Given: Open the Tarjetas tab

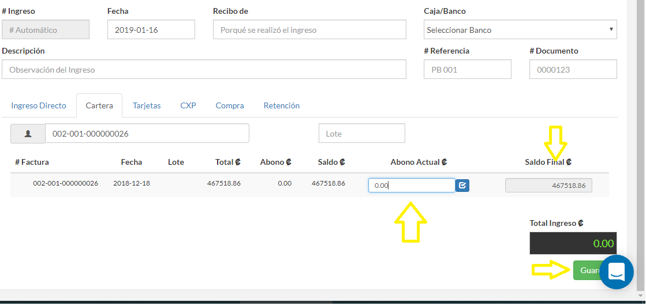Looking at the screenshot, I should click(147, 105).
